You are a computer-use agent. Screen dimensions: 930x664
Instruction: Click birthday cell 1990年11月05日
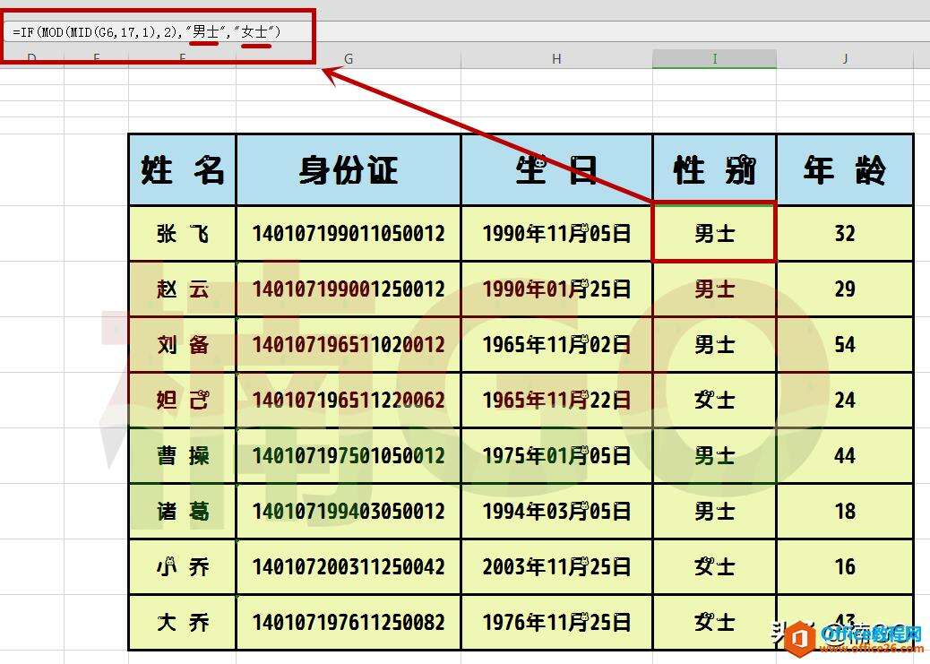click(x=556, y=233)
